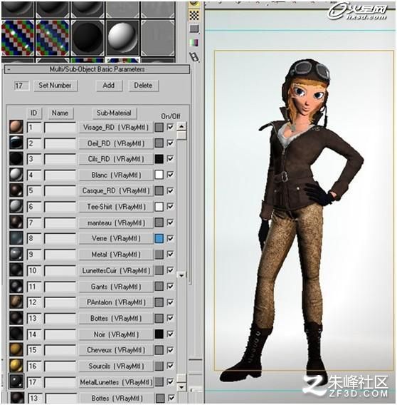Viewport: 397px width, 405px height.
Task: Uncheck the Verre On/Off checkbox
Action: coord(170,238)
